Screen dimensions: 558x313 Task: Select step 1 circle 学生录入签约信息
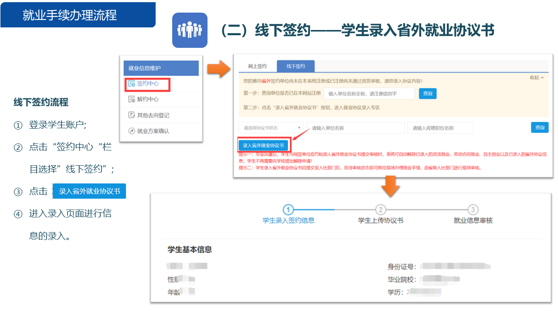coord(288,210)
